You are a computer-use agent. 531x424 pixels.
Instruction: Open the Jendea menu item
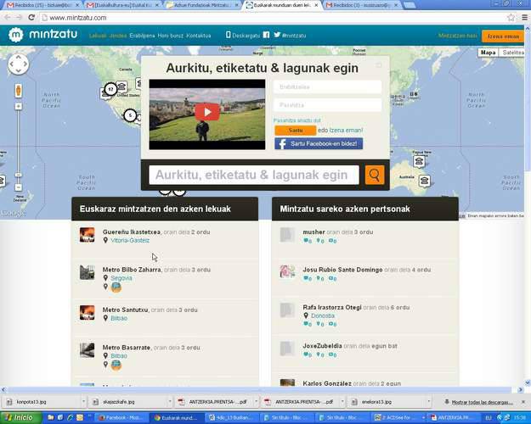(118, 36)
